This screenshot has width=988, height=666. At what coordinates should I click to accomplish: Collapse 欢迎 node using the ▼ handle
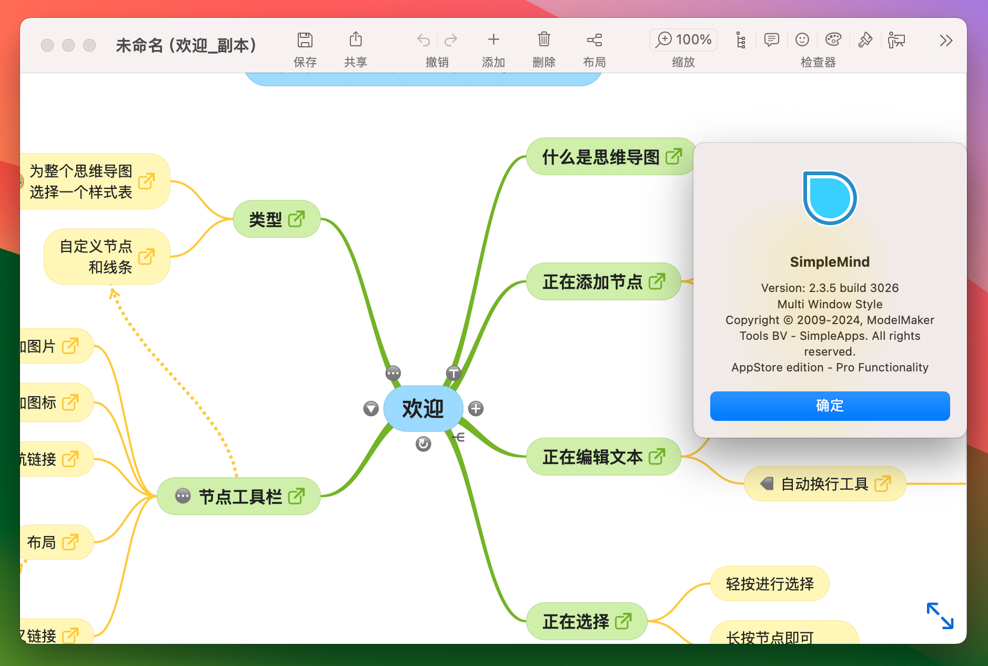[370, 408]
